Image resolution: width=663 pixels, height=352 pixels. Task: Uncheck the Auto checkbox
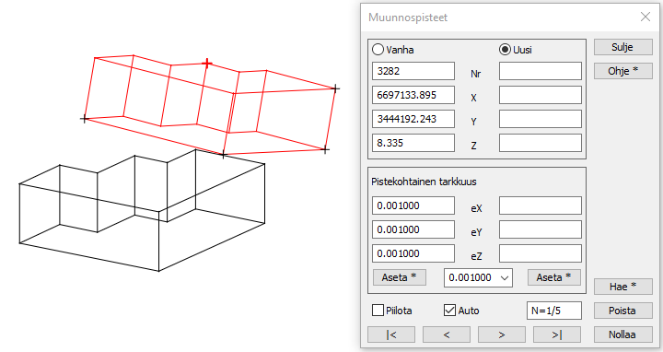(450, 311)
